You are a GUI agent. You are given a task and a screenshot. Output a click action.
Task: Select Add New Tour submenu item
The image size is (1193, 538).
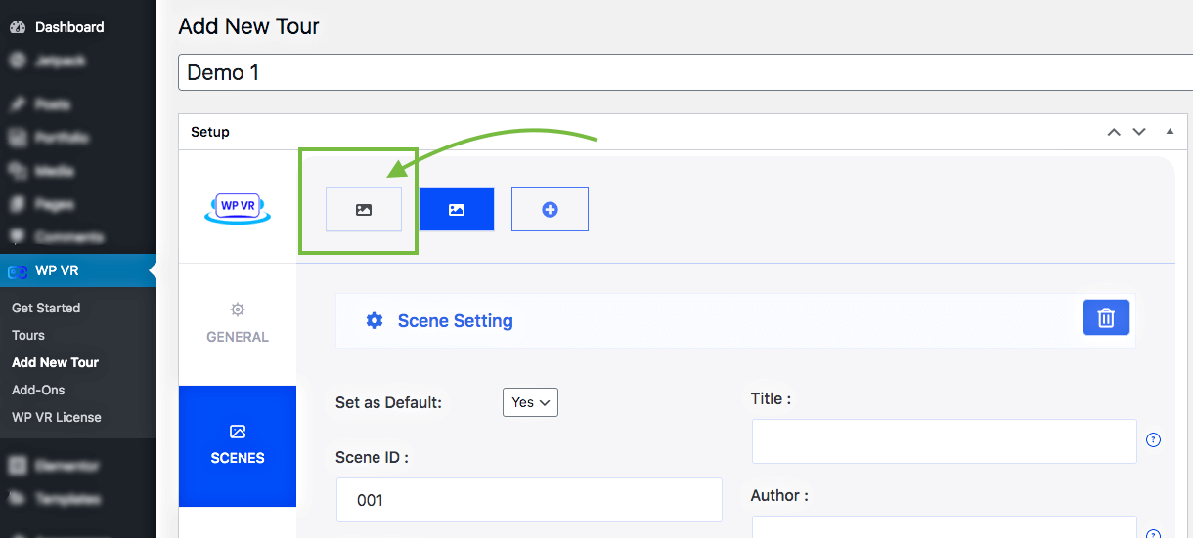pos(55,362)
